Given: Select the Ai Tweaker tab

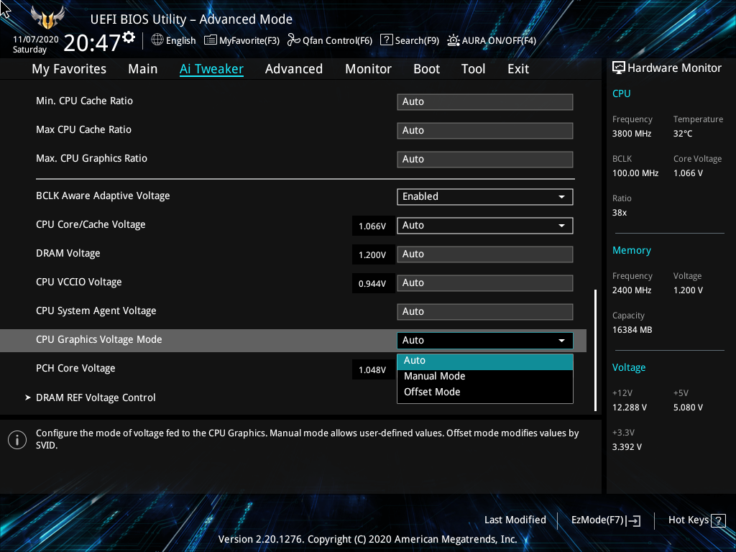Looking at the screenshot, I should click(211, 68).
